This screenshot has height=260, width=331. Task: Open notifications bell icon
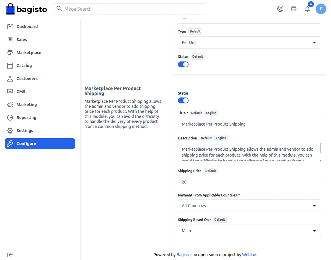pyautogui.click(x=307, y=9)
